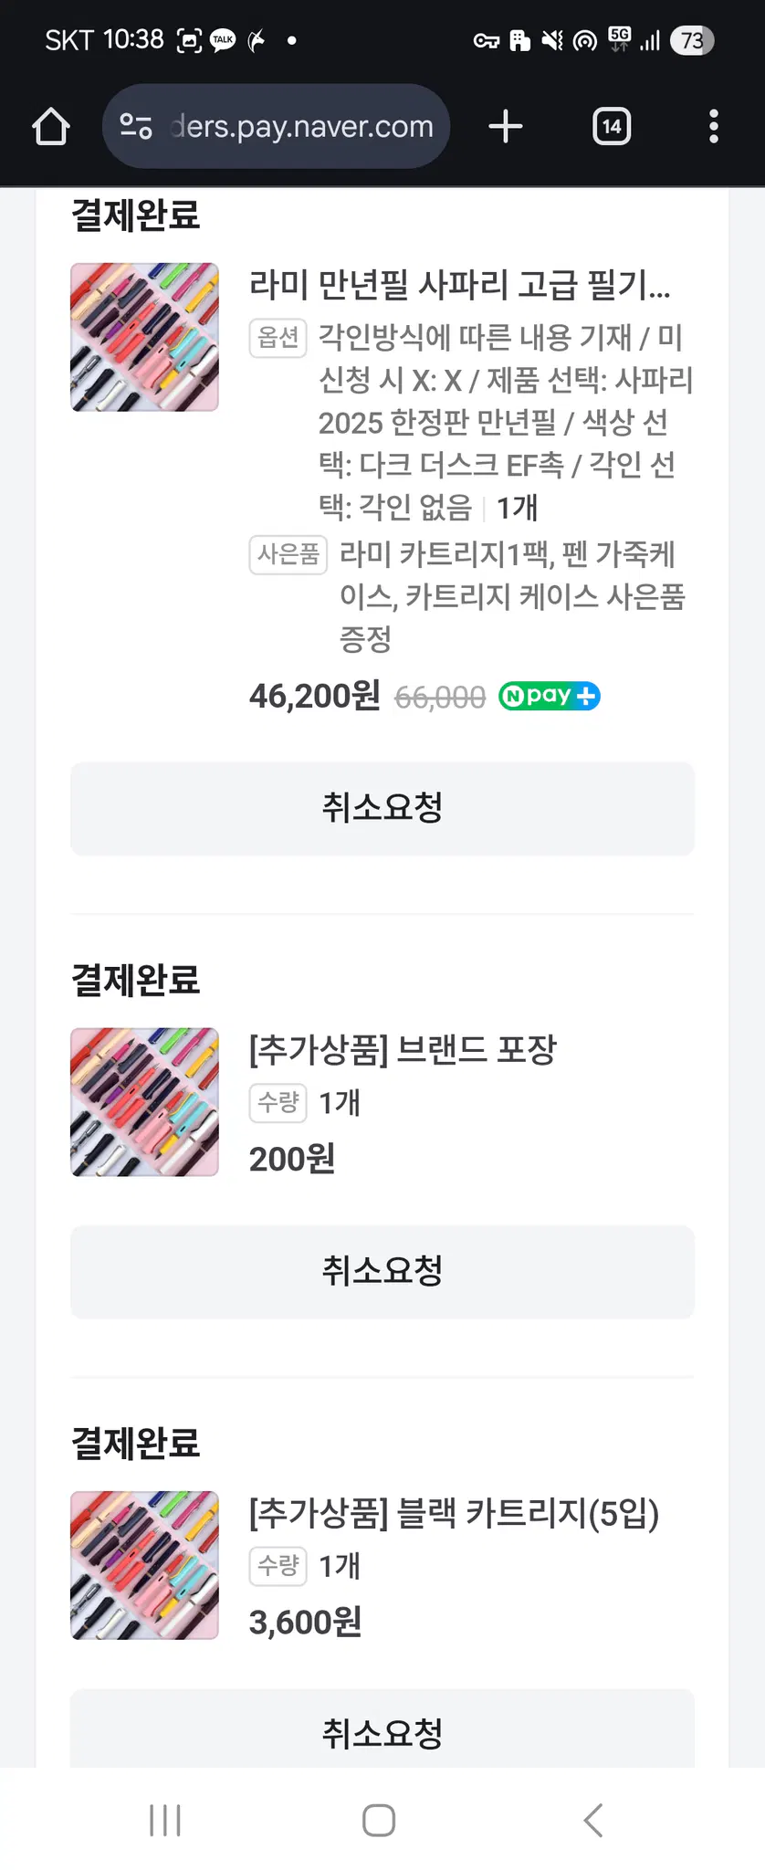This screenshot has width=765, height=1870.
Task: Open the browser three-dot overflow menu
Action: (714, 126)
